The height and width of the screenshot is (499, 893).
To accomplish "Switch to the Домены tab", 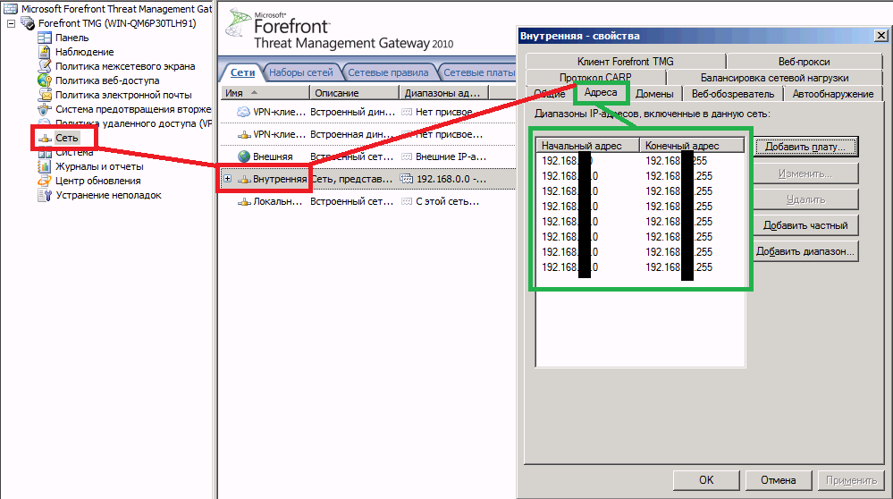I will click(654, 94).
